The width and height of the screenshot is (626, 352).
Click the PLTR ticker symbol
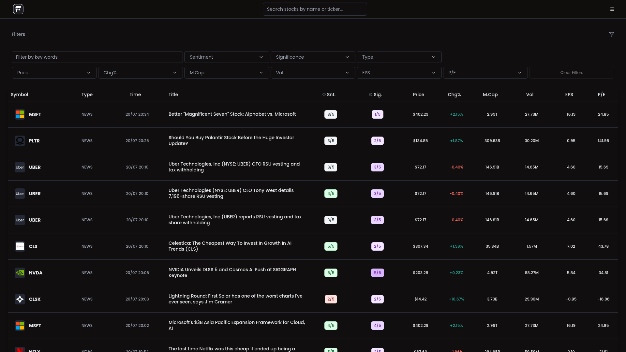point(34,141)
